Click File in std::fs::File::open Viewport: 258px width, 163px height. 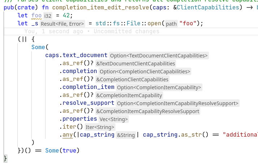coord(133,23)
